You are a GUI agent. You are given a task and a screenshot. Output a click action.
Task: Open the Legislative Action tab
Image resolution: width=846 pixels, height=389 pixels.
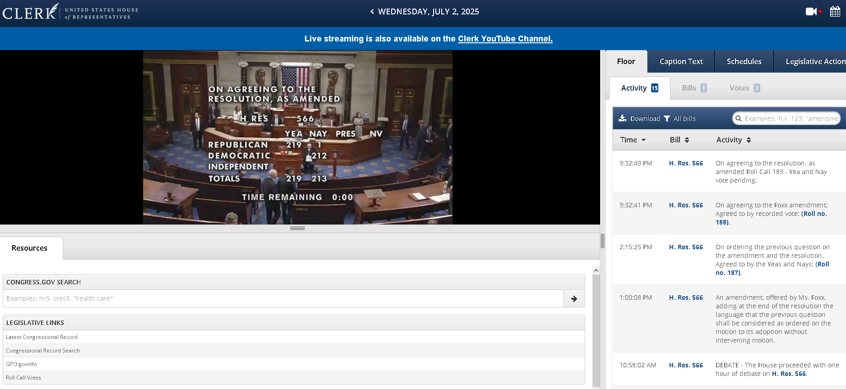(x=810, y=61)
